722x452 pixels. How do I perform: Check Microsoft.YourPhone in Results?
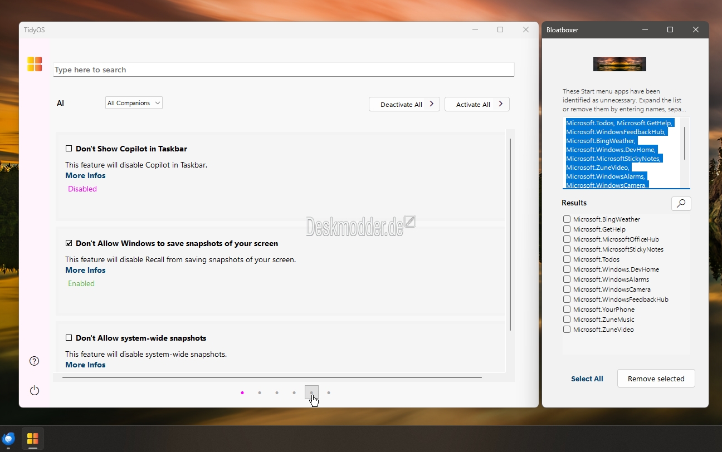[567, 309]
